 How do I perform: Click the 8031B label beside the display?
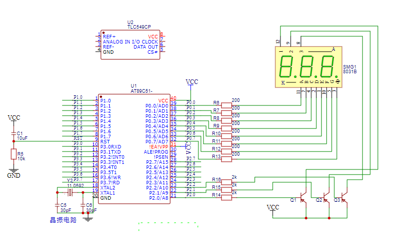[x=350, y=72]
